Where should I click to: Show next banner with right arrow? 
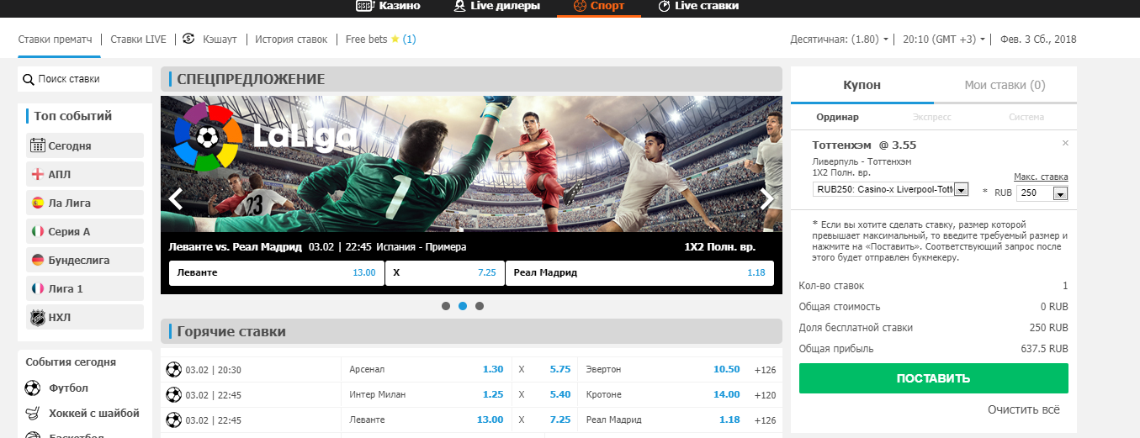[x=766, y=198]
